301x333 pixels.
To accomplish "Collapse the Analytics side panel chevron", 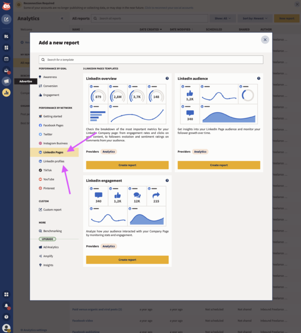I will [62, 18].
